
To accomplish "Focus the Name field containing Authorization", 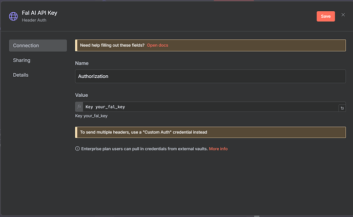I will 210,76.
